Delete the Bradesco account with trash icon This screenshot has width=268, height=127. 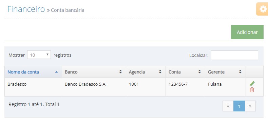click(x=252, y=90)
